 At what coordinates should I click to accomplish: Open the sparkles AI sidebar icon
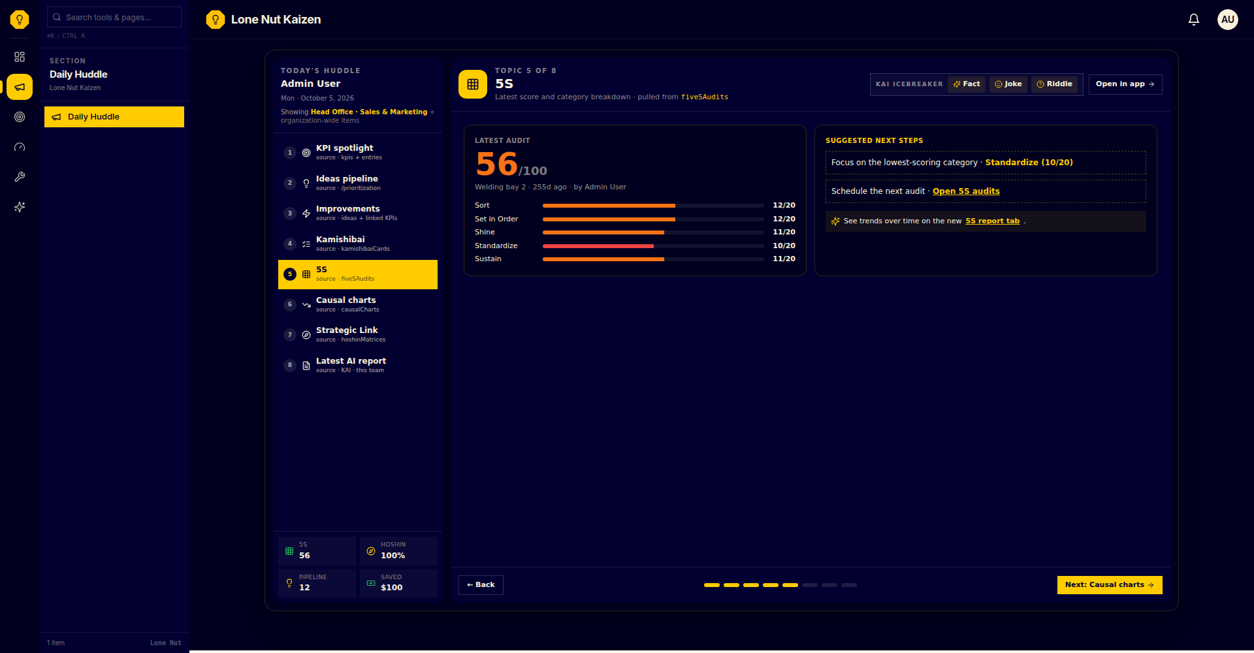point(20,207)
